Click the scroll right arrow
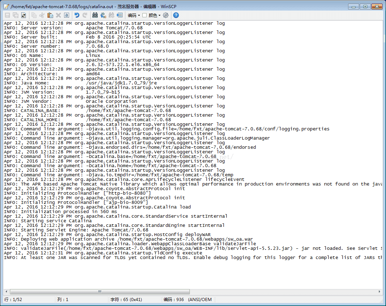The height and width of the screenshot is (306, 386). (379, 292)
